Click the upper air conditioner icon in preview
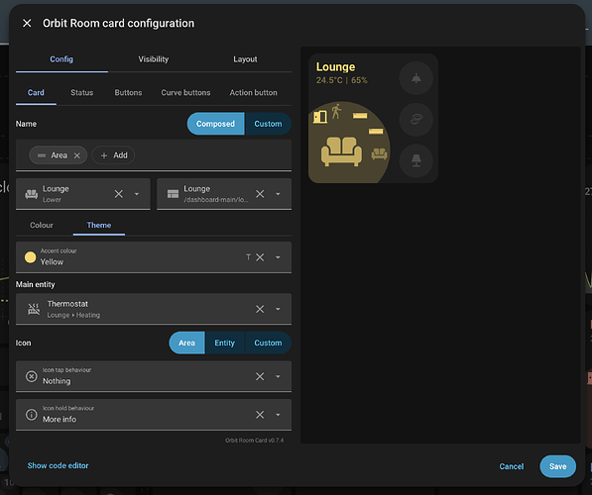 (x=360, y=116)
